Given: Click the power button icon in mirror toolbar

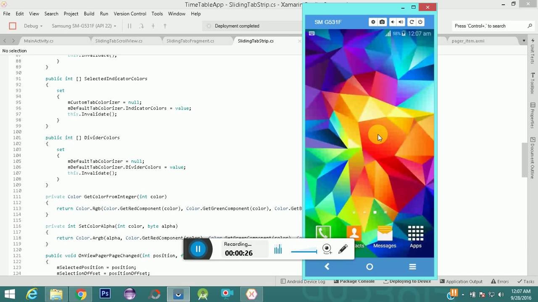Looking at the screenshot, I should point(420,22).
